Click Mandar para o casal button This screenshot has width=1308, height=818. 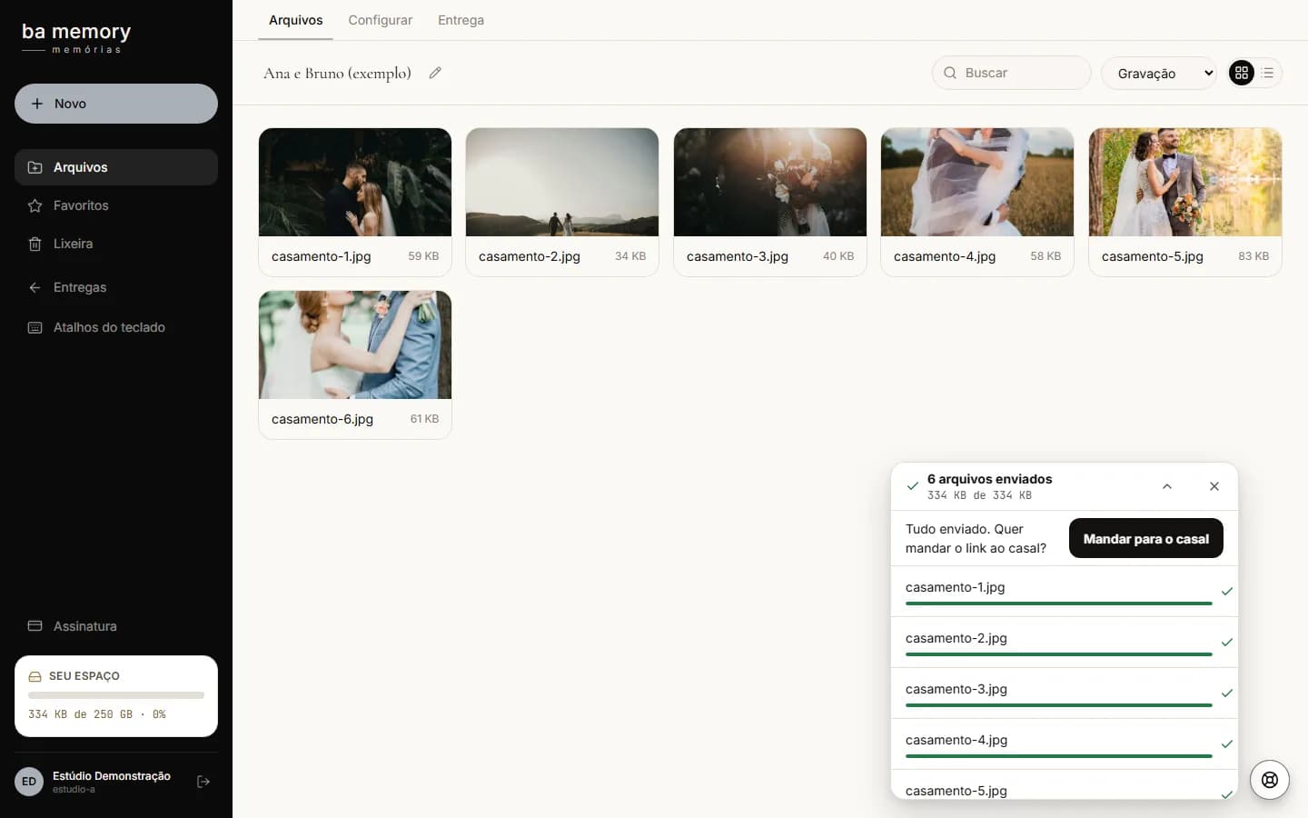pos(1146,538)
